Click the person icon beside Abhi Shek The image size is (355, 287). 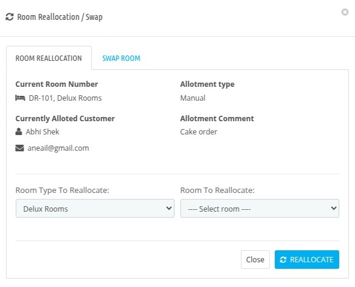[x=19, y=131]
